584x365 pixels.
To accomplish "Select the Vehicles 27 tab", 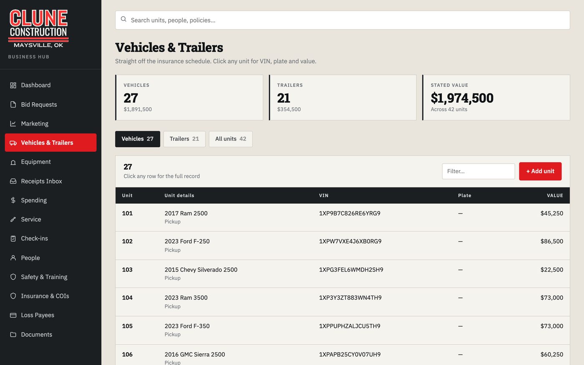I will click(138, 139).
